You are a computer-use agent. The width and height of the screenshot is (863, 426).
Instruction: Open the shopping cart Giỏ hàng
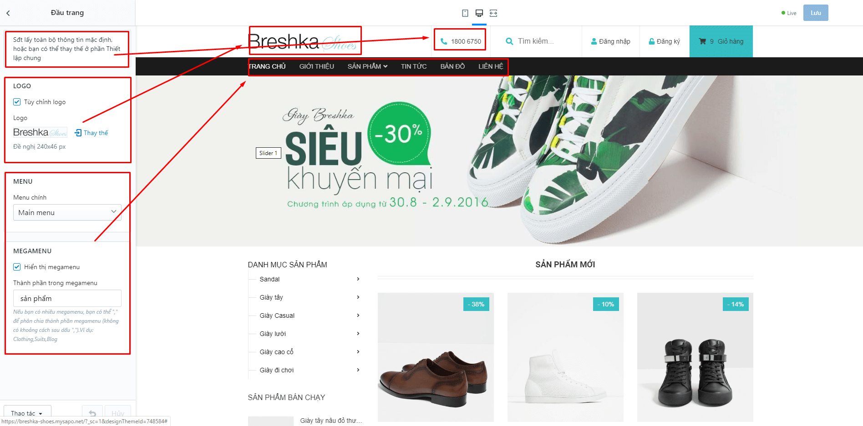pyautogui.click(x=721, y=41)
